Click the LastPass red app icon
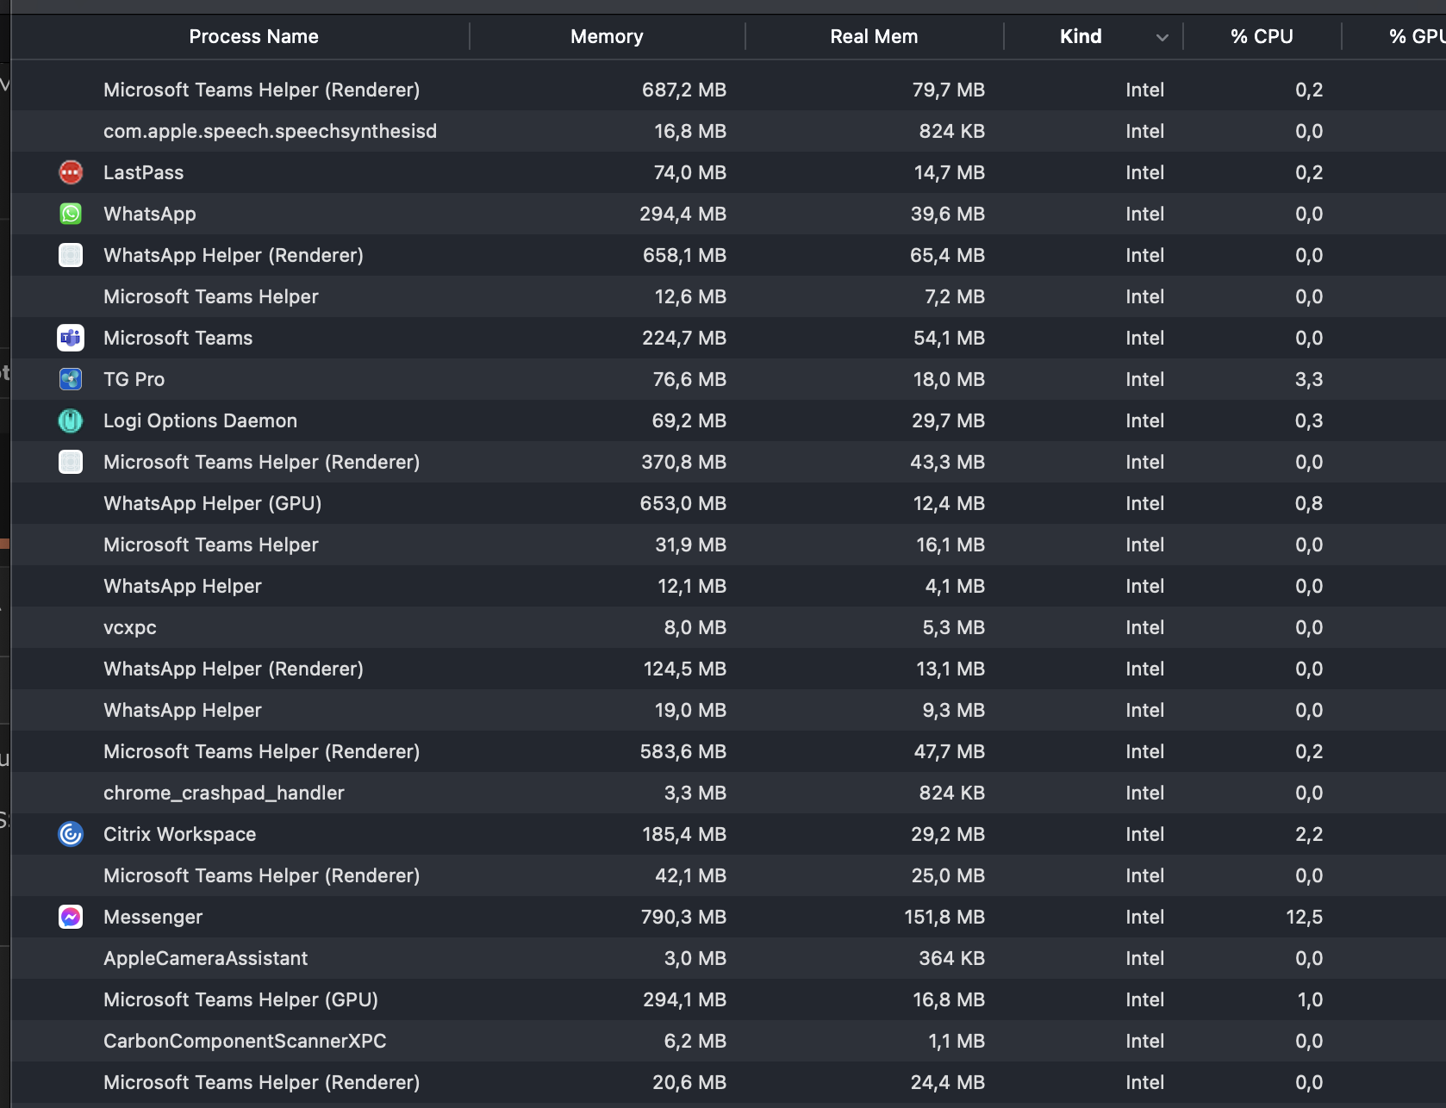The width and height of the screenshot is (1446, 1108). [71, 172]
